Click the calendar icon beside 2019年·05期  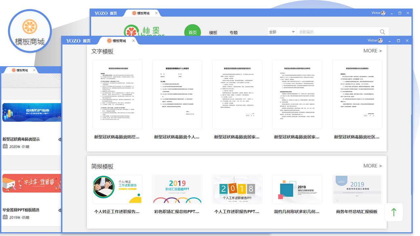[5, 217]
